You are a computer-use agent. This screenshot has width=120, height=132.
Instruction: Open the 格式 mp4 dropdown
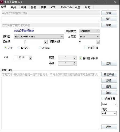coord(109,113)
